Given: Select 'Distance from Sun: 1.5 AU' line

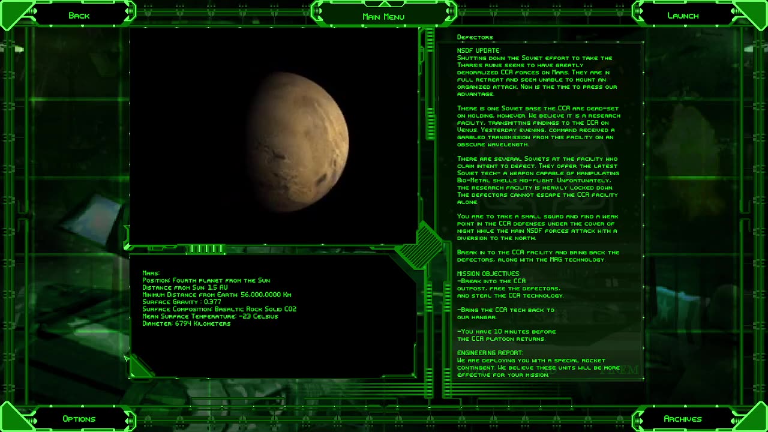Looking at the screenshot, I should 185,287.
